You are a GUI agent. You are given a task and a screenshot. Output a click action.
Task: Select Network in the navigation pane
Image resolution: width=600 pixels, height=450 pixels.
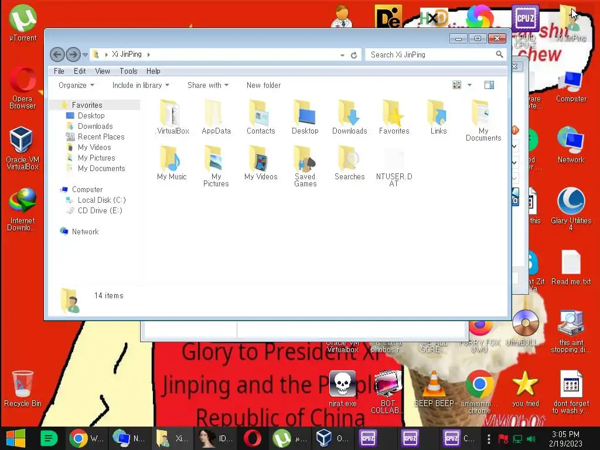(x=85, y=231)
